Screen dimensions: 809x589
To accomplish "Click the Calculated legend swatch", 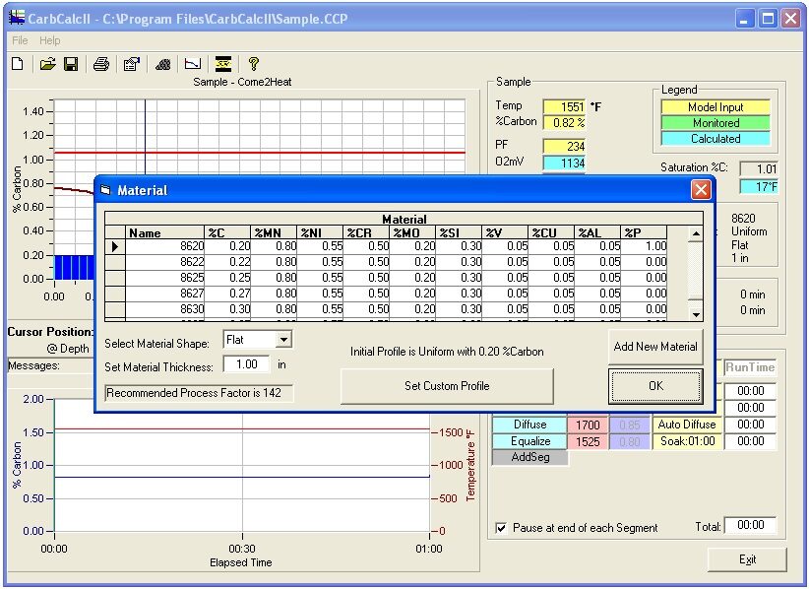I will [x=716, y=138].
